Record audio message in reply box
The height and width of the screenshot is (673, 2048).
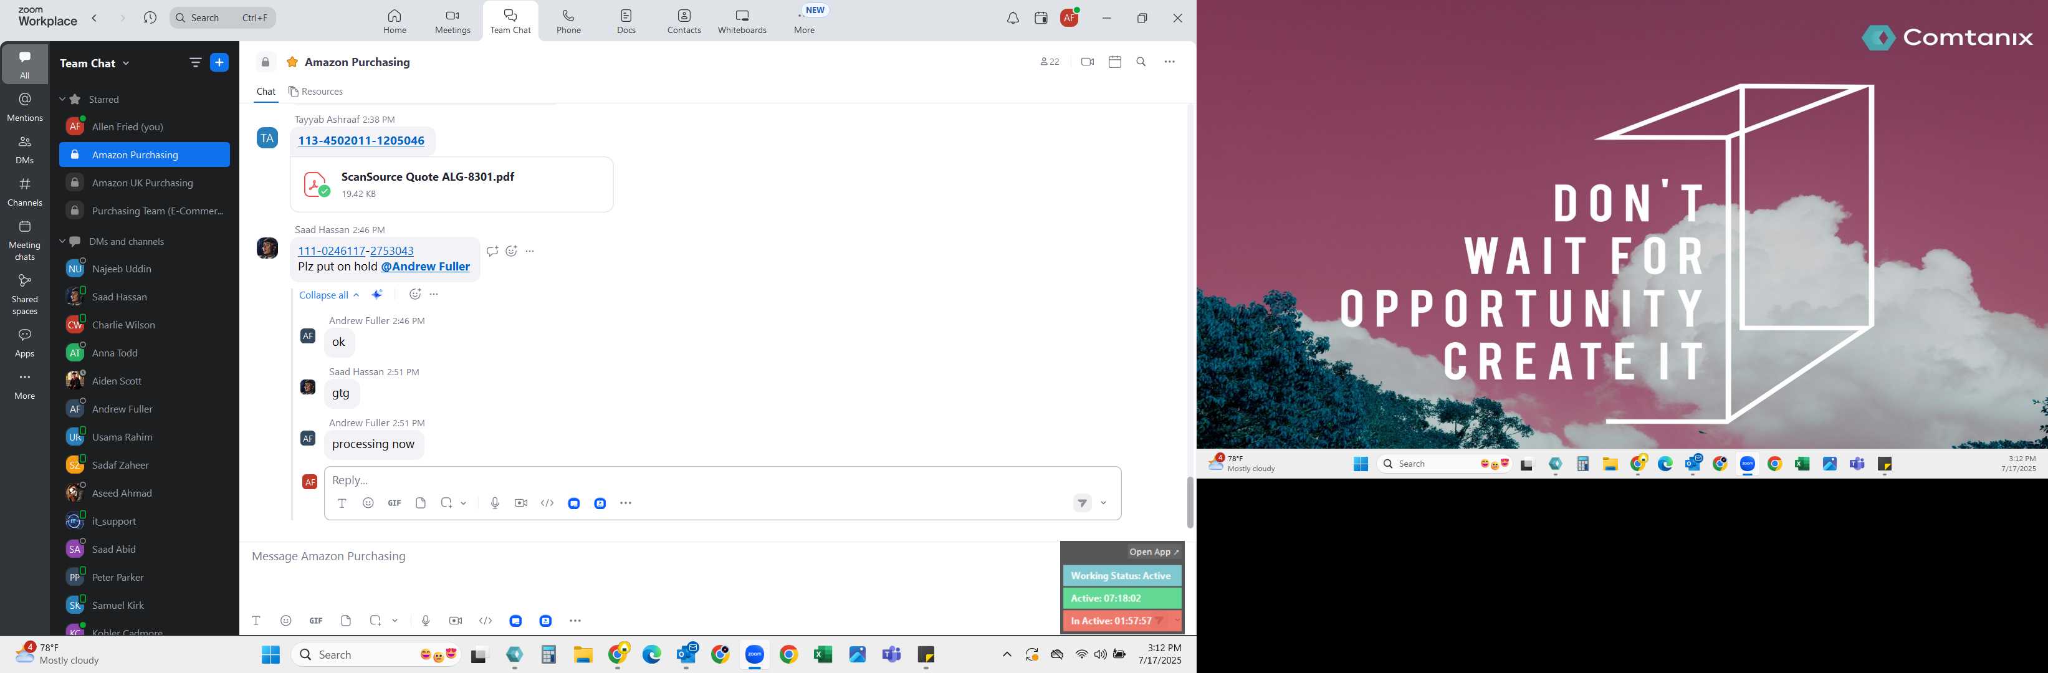point(494,503)
